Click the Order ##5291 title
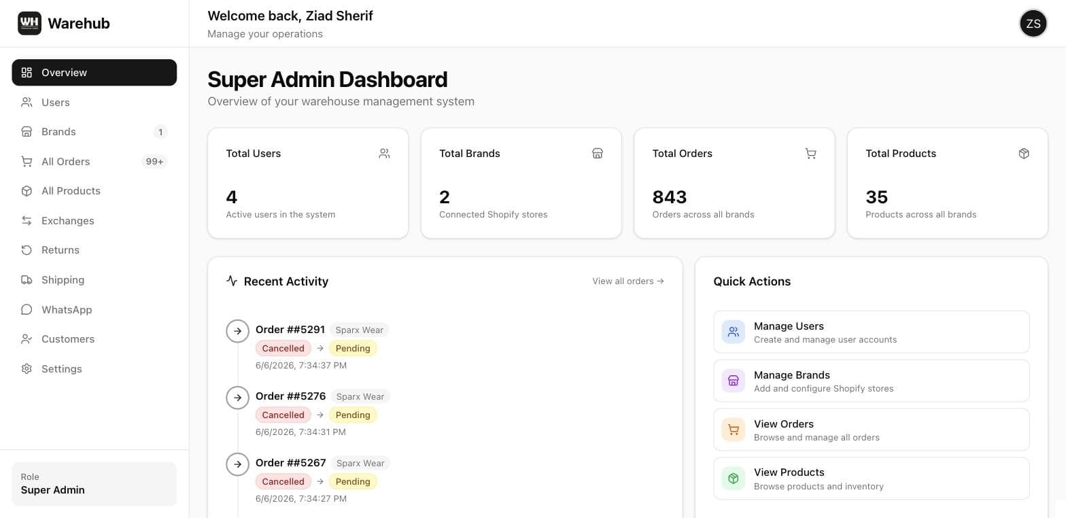 (290, 330)
